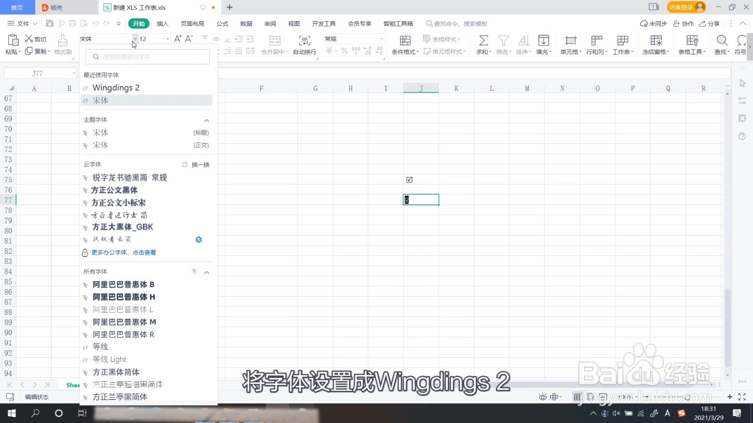
Task: Collapse the ribbon with the chevron
Action: [743, 23]
